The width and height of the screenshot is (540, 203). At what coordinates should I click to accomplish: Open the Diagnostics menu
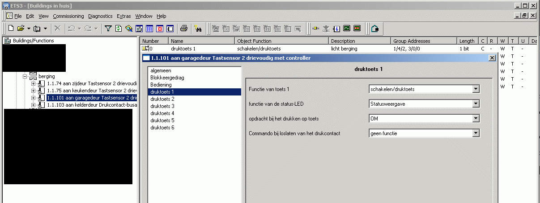coord(100,16)
